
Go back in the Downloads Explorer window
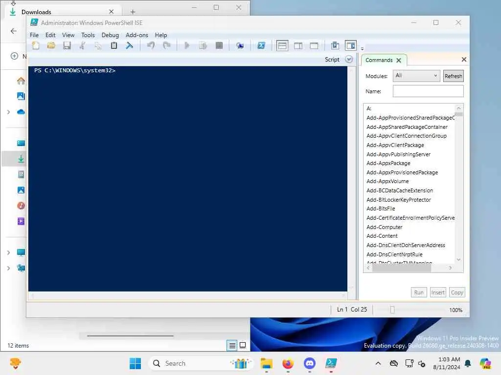pos(14,31)
